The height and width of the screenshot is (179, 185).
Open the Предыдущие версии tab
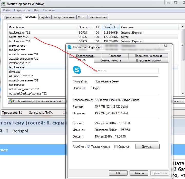(148, 56)
